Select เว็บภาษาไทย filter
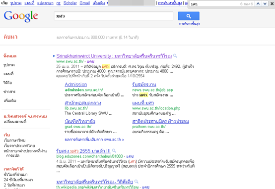Screen dimensions: 275x189 point(14,141)
